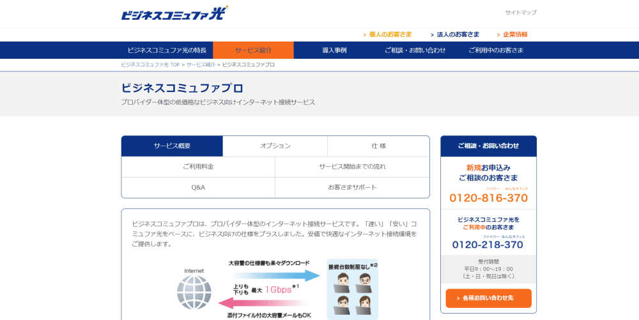Click the Internet globe icon in diagram

194,293
